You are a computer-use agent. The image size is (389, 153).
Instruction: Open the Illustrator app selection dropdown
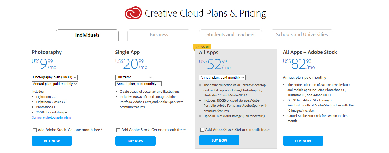click(134, 77)
